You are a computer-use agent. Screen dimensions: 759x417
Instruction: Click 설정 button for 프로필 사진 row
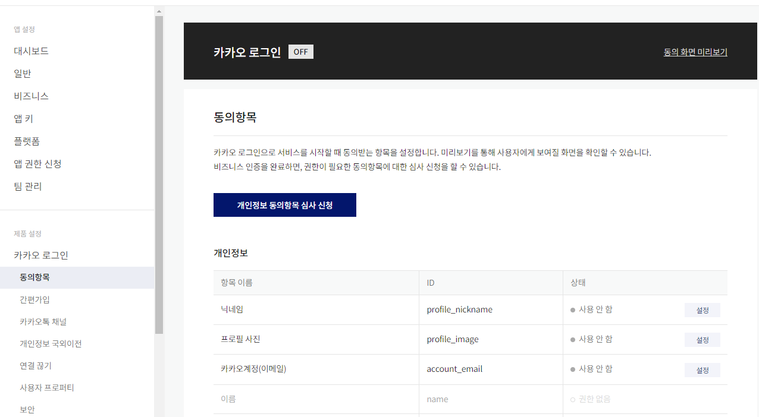click(702, 340)
